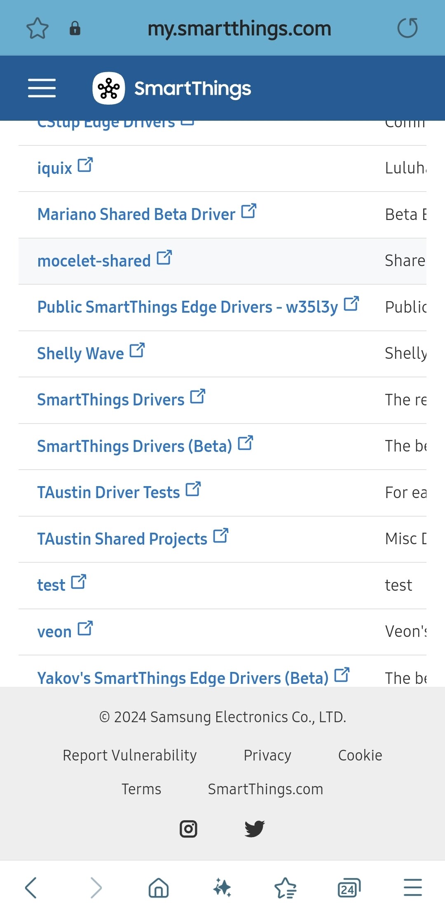Open the Privacy footer link
This screenshot has width=445, height=915.
point(267,755)
